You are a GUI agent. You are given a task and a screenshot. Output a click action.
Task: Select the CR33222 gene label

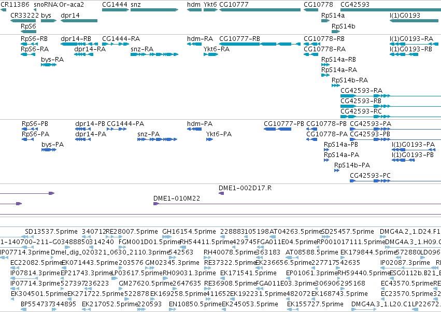point(24,15)
